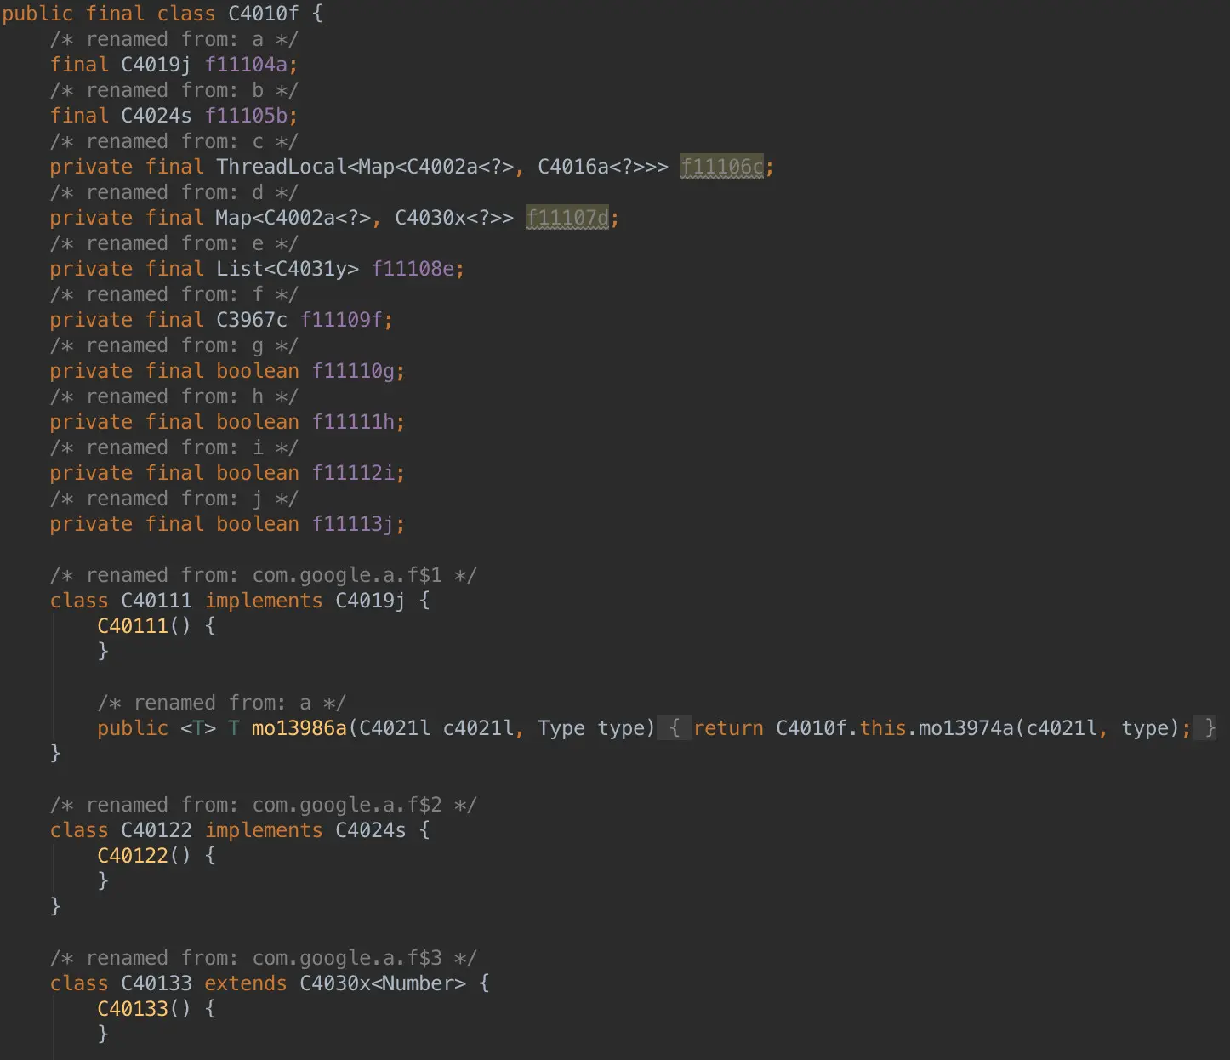
Task: Click the comment 'renamed from: com.google.a.f$1'
Action: [x=264, y=575]
